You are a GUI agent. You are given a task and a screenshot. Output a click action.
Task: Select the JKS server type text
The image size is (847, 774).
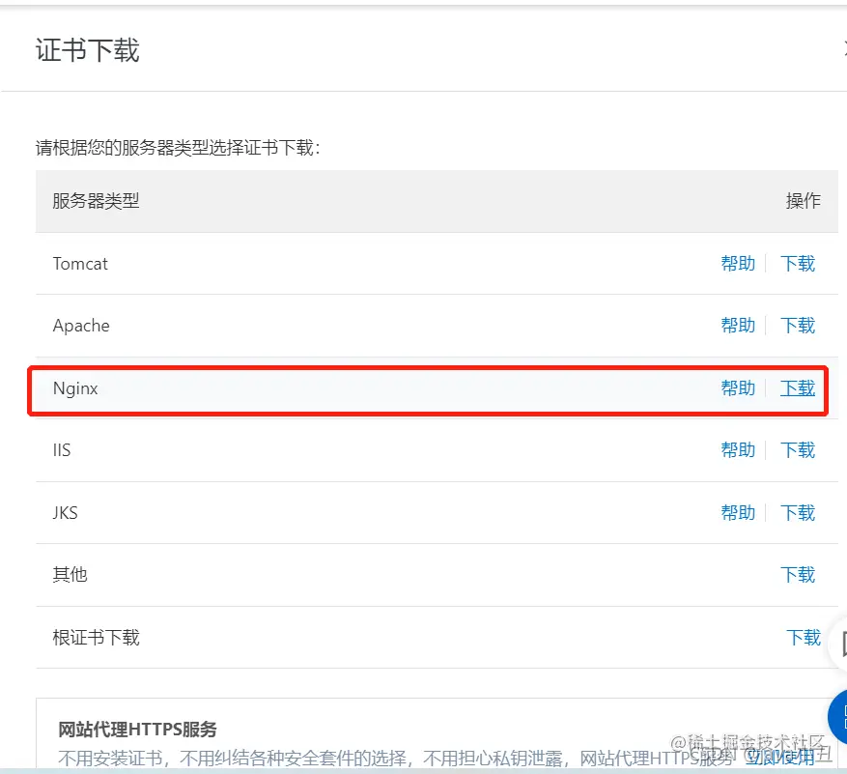[x=66, y=512]
